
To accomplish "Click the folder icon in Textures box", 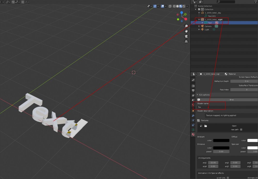I will [206, 126].
